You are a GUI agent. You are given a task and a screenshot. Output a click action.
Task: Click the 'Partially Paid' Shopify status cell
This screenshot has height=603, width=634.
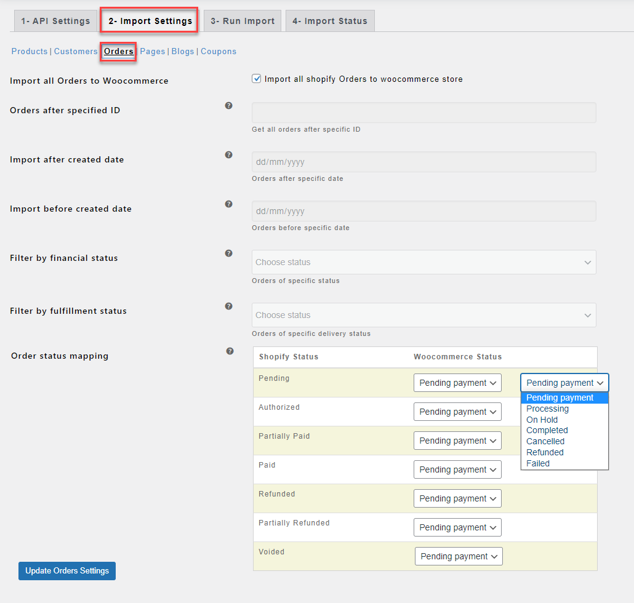tap(284, 436)
